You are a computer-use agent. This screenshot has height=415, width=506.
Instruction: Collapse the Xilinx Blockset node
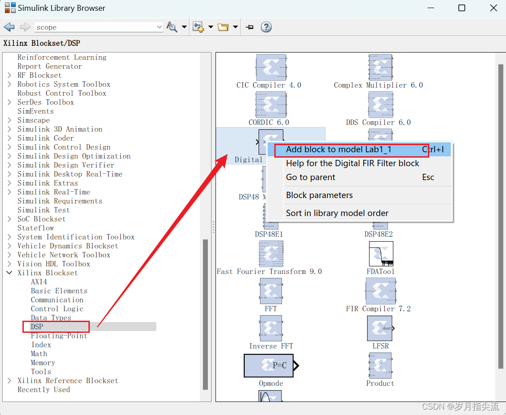point(9,273)
